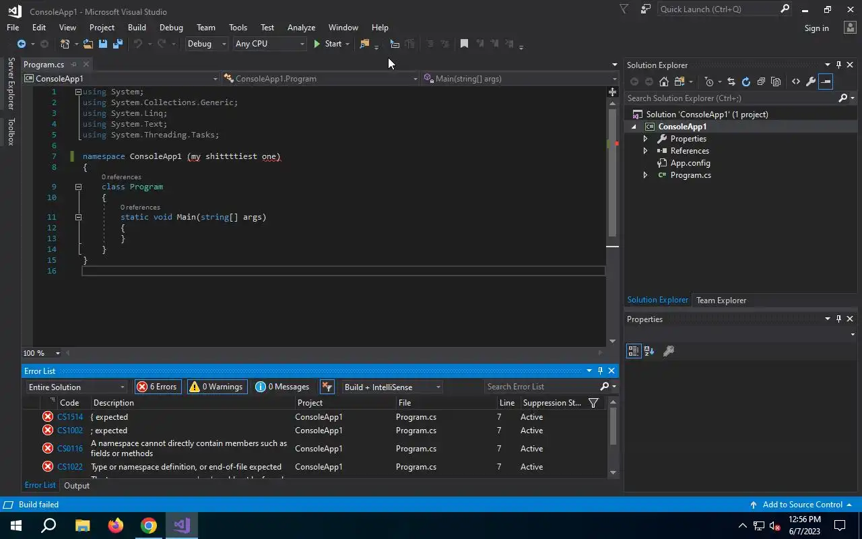The height and width of the screenshot is (539, 862).
Task: Click the clear-filters icon in Error List toolbar
Action: coord(327,387)
